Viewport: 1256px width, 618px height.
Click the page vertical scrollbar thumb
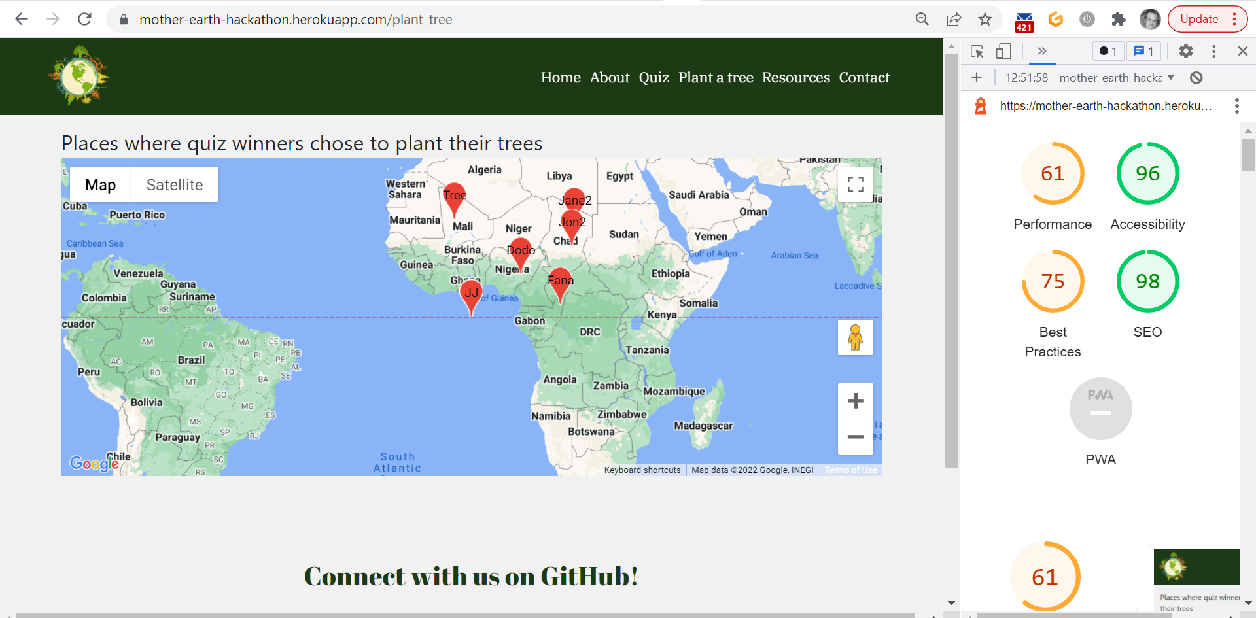(951, 261)
